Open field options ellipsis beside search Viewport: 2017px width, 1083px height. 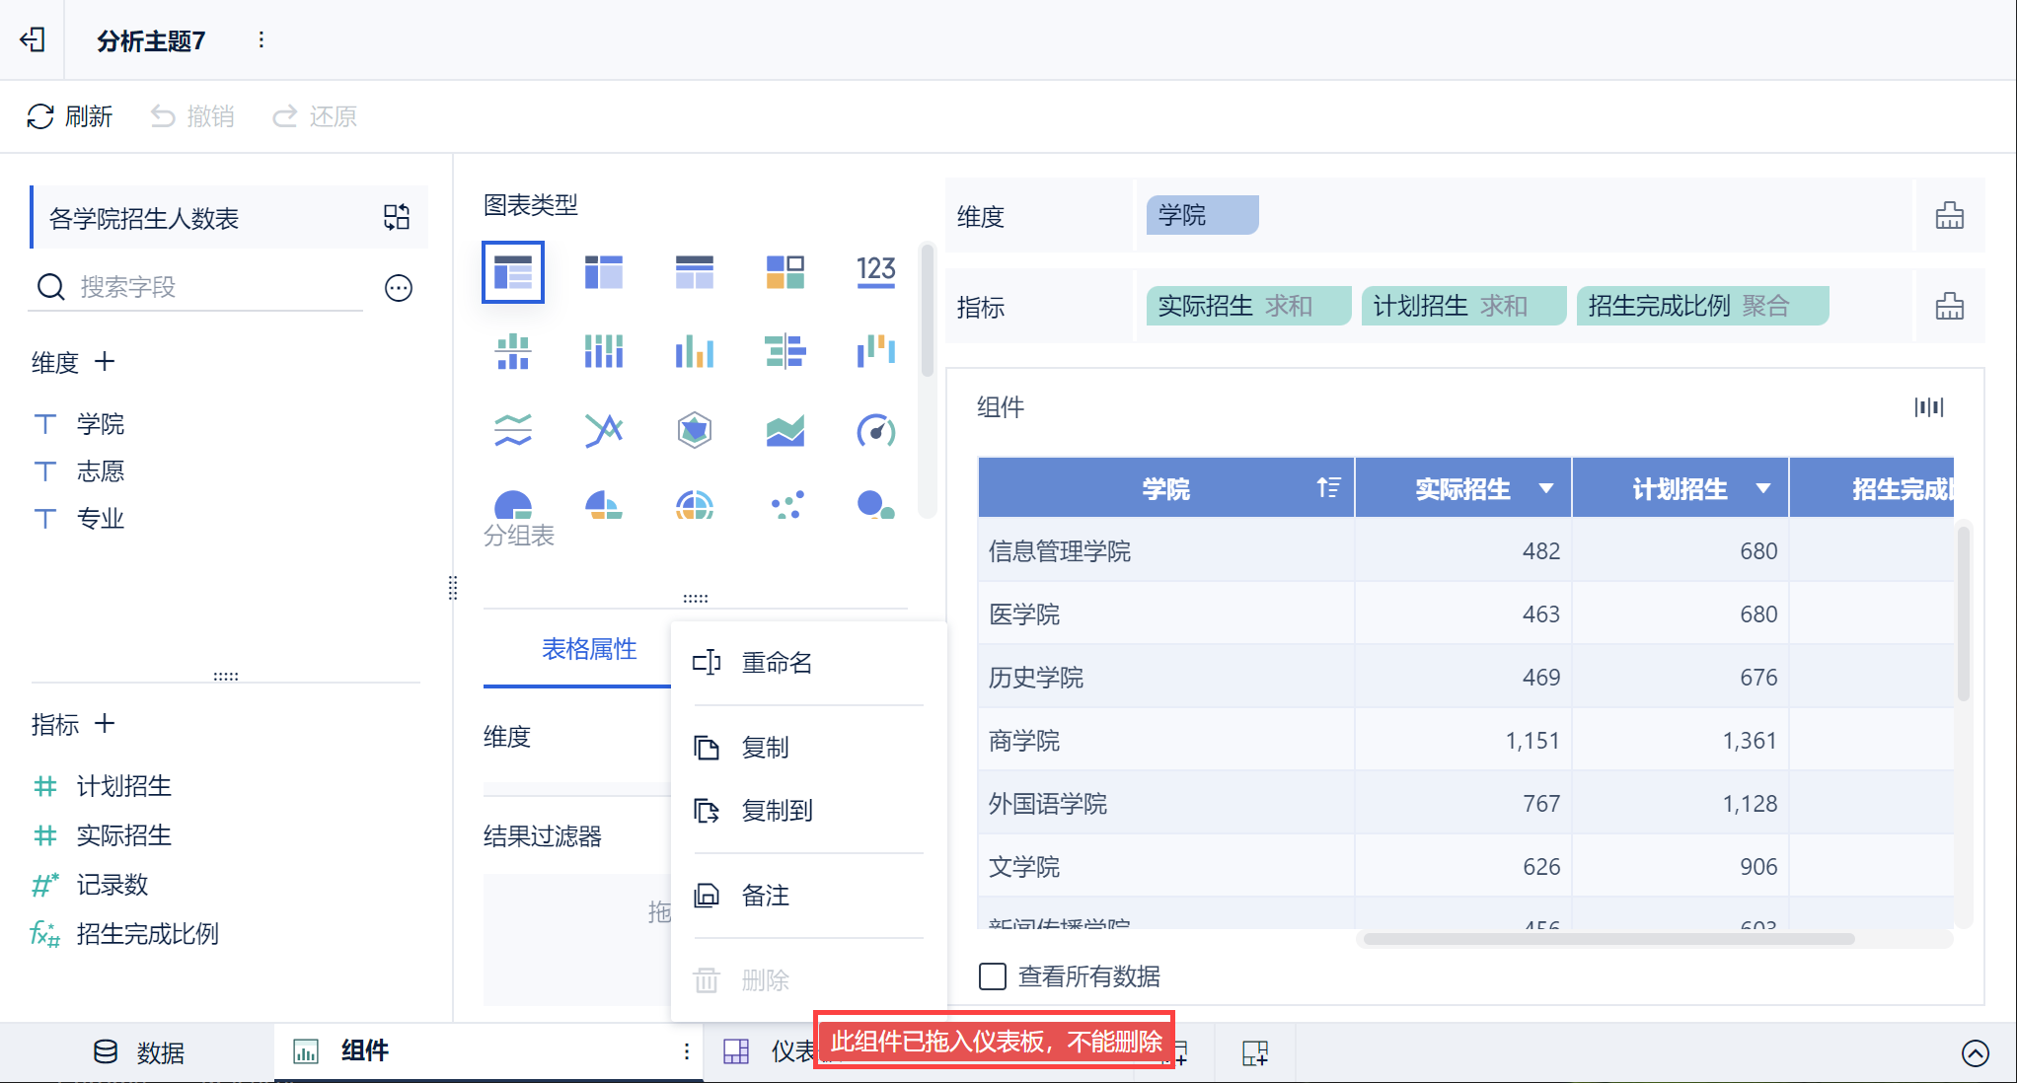399,288
